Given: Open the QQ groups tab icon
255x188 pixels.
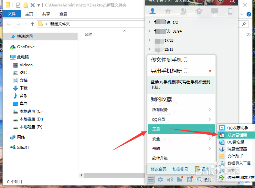Looking at the screenshot, I should click(184, 11).
